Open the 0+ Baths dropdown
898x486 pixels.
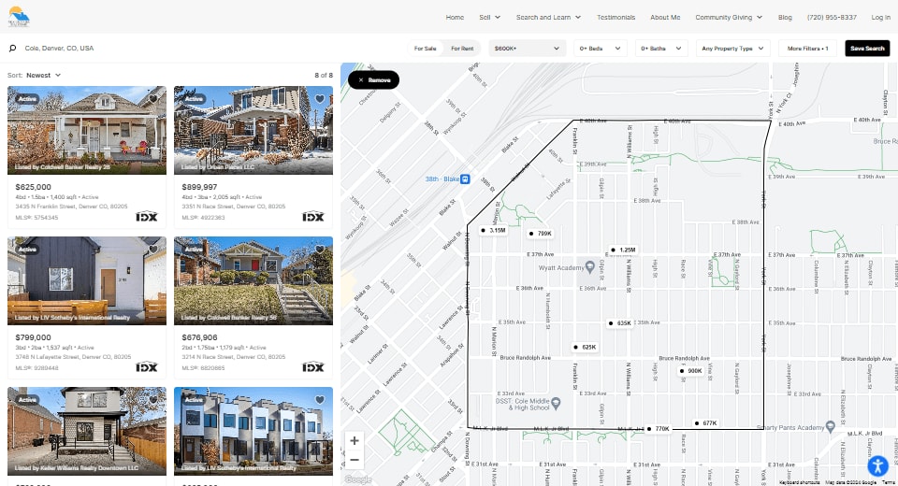click(x=661, y=49)
